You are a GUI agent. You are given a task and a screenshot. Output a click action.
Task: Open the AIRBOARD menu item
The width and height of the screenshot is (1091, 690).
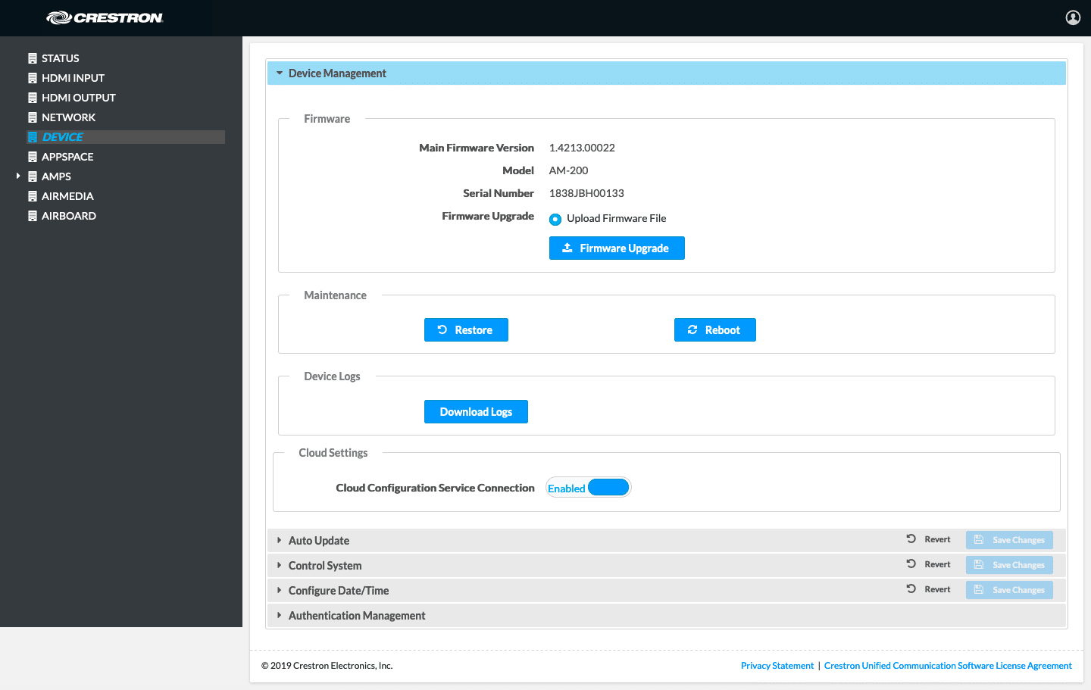[69, 216]
